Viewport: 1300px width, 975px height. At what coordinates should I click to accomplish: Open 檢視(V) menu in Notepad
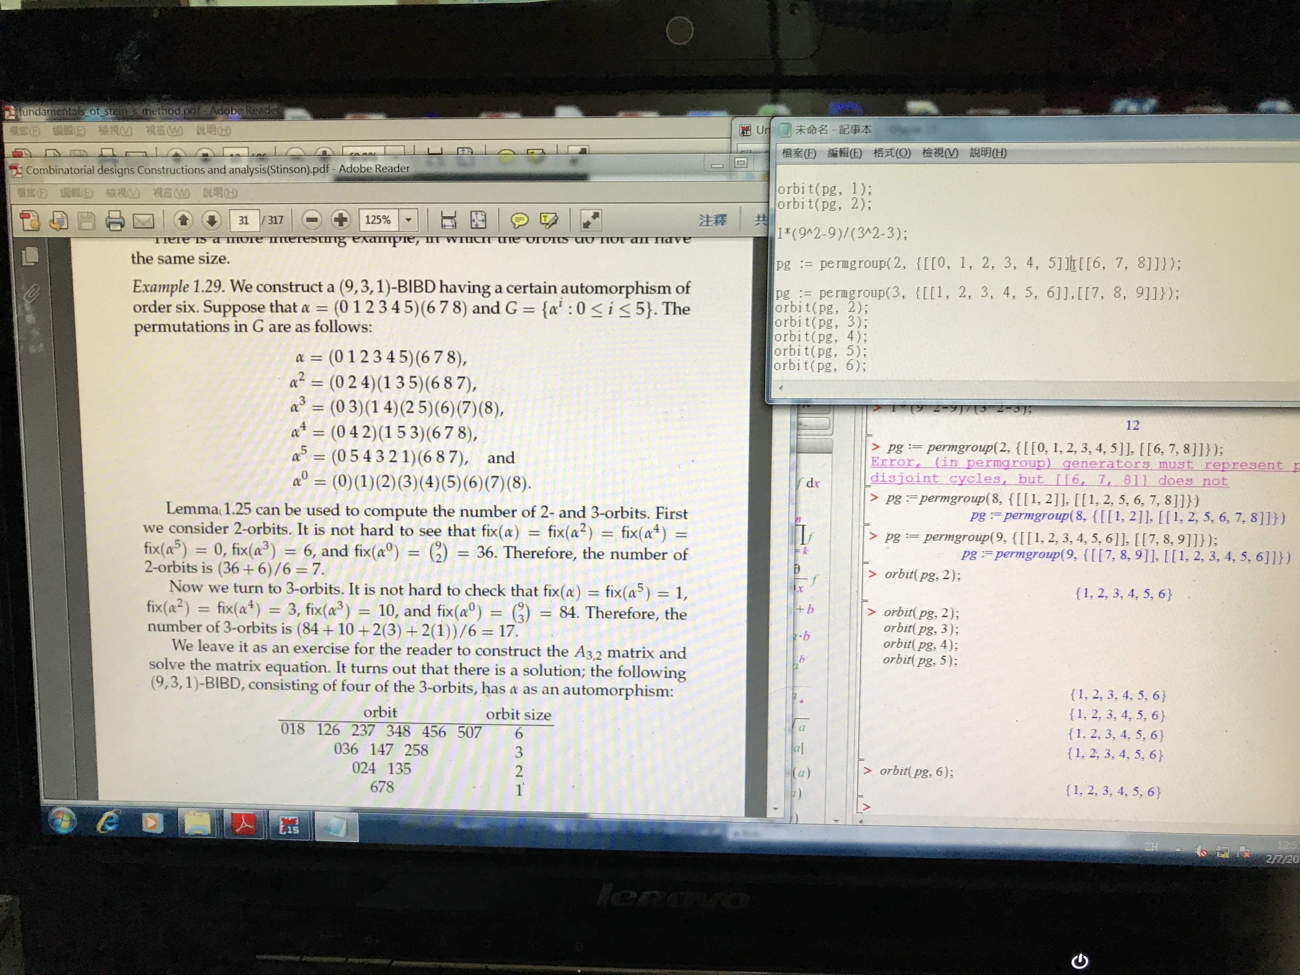(940, 153)
